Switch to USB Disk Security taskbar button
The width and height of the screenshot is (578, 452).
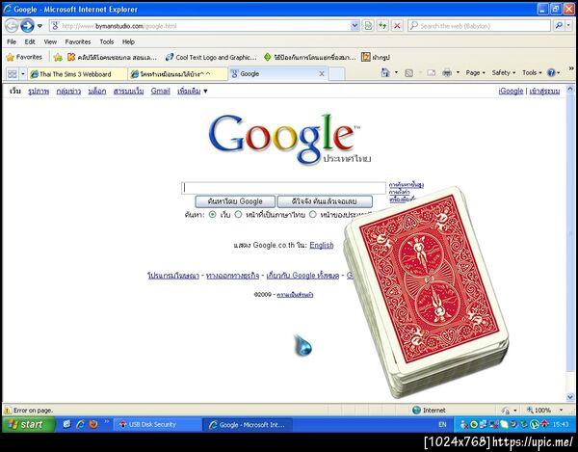pyautogui.click(x=157, y=425)
